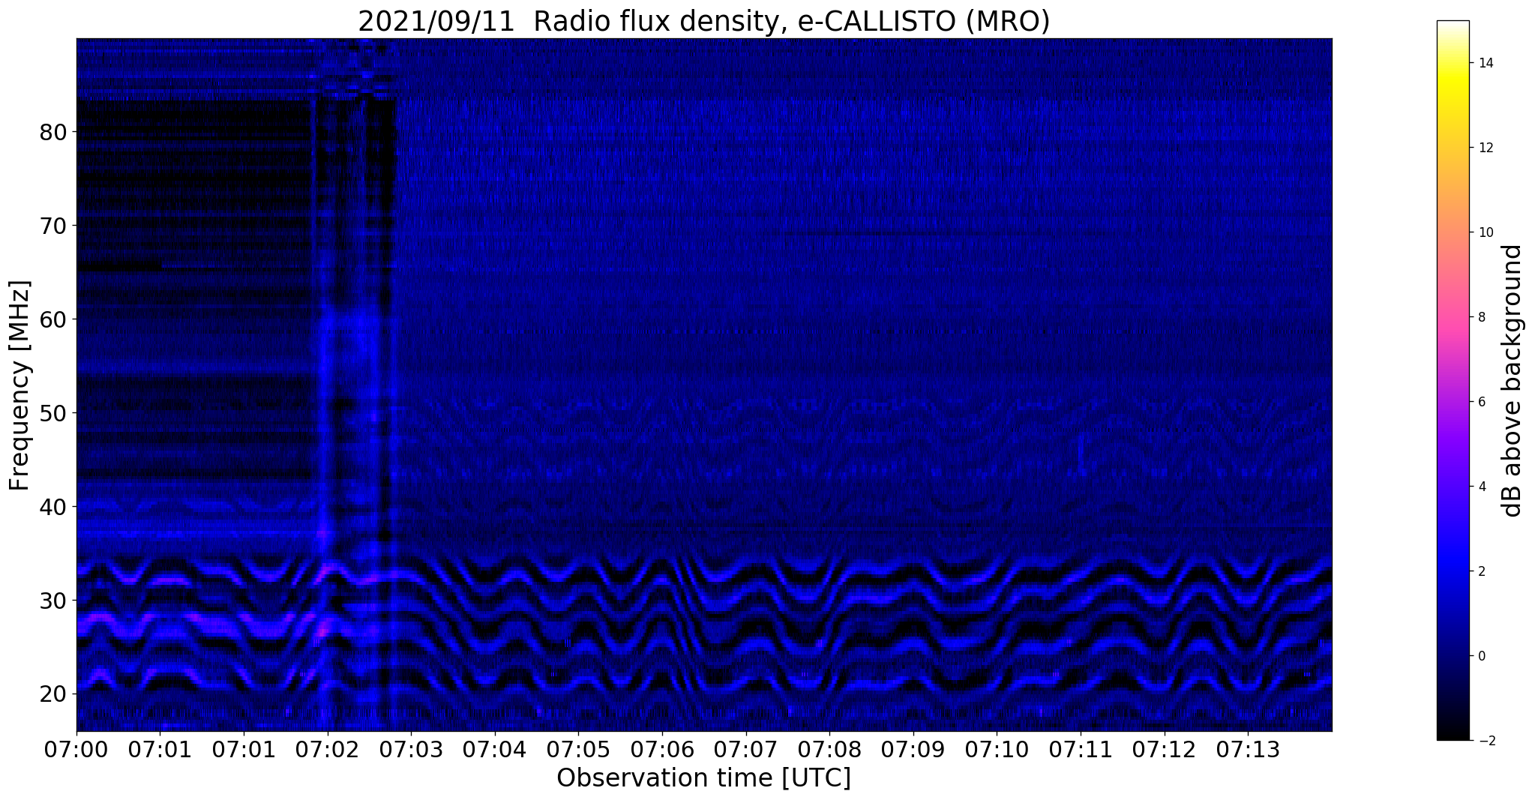Screen dimensions: 1535x800
Task: Click the 60 tick on the frequency axis
Action: 53,319
